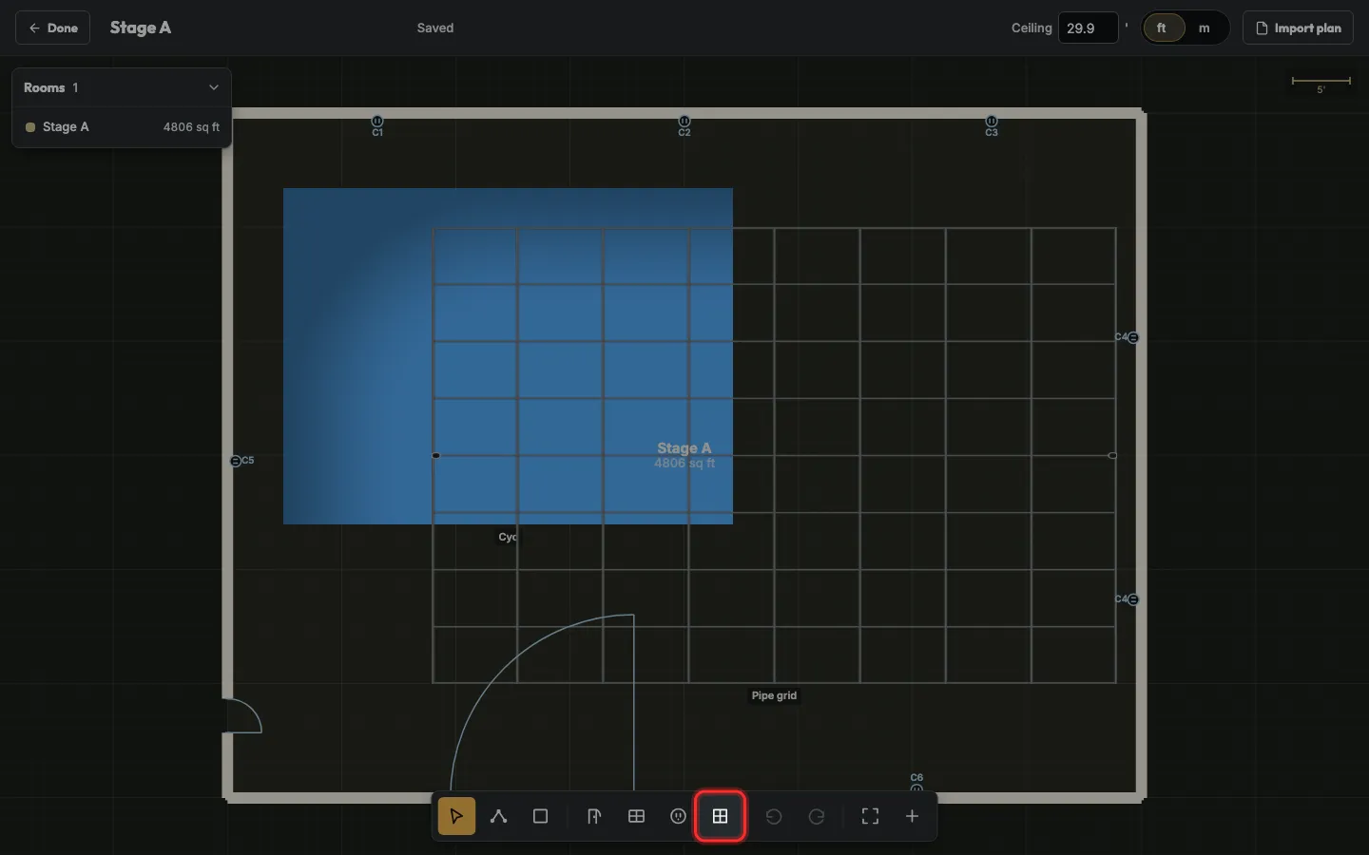Click the 5' scale bar indicator
The width and height of the screenshot is (1369, 855).
pyautogui.click(x=1321, y=83)
